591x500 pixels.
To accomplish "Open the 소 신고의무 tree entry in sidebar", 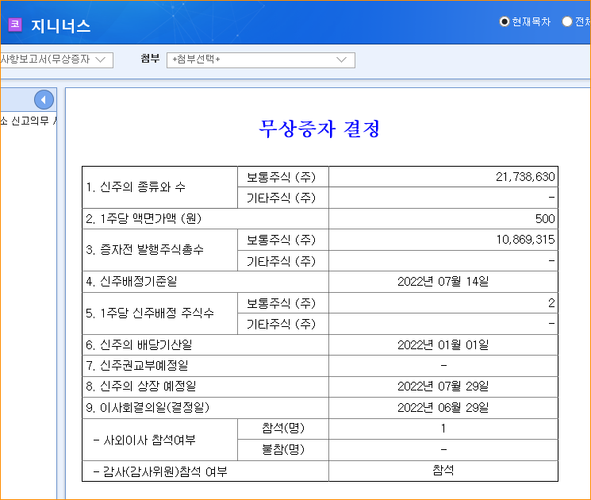I will [x=29, y=121].
